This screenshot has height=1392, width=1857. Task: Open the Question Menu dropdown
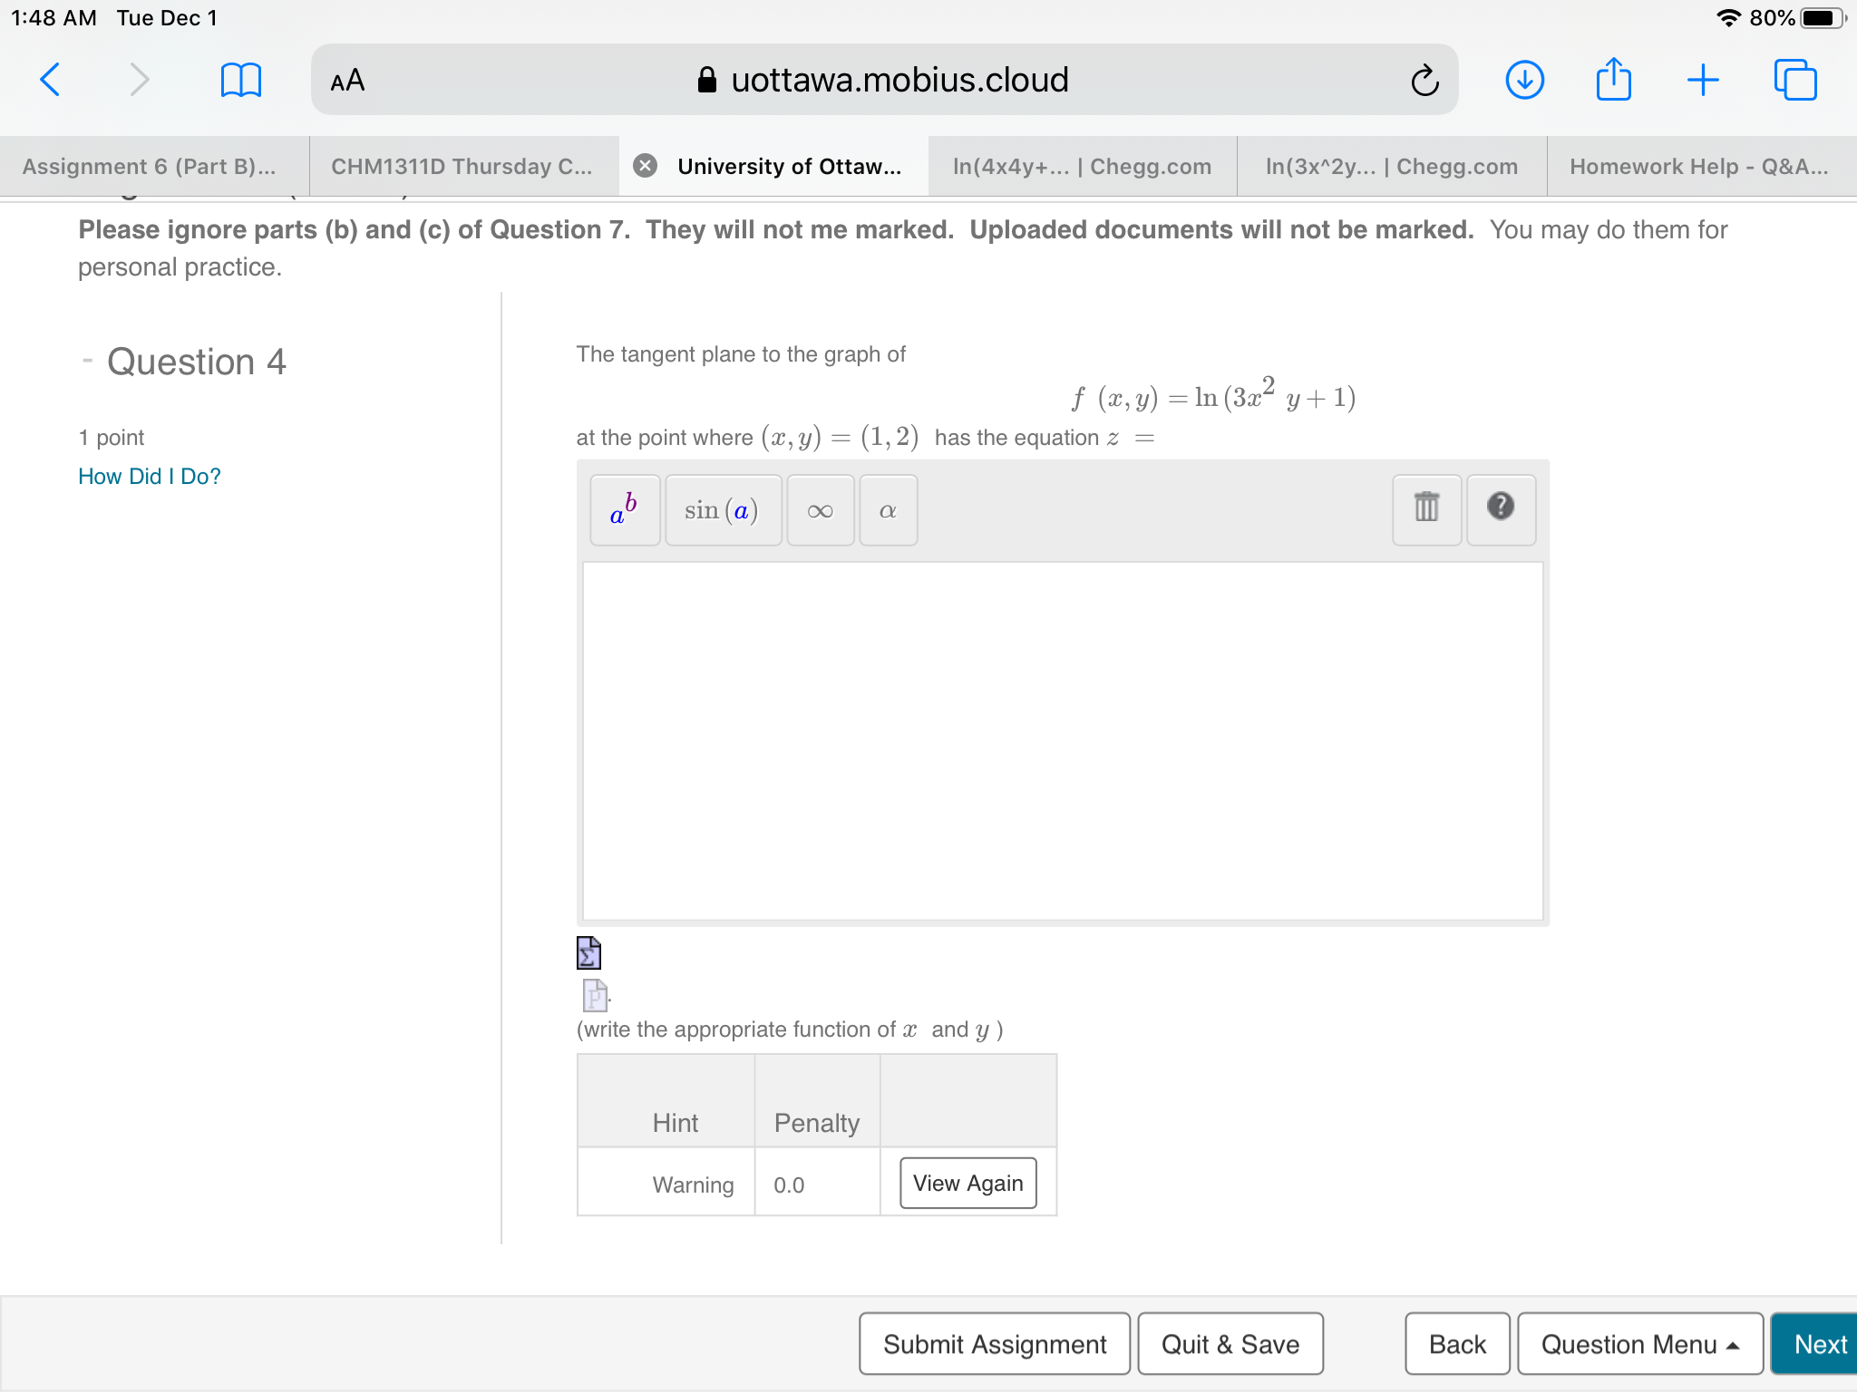click(1640, 1344)
